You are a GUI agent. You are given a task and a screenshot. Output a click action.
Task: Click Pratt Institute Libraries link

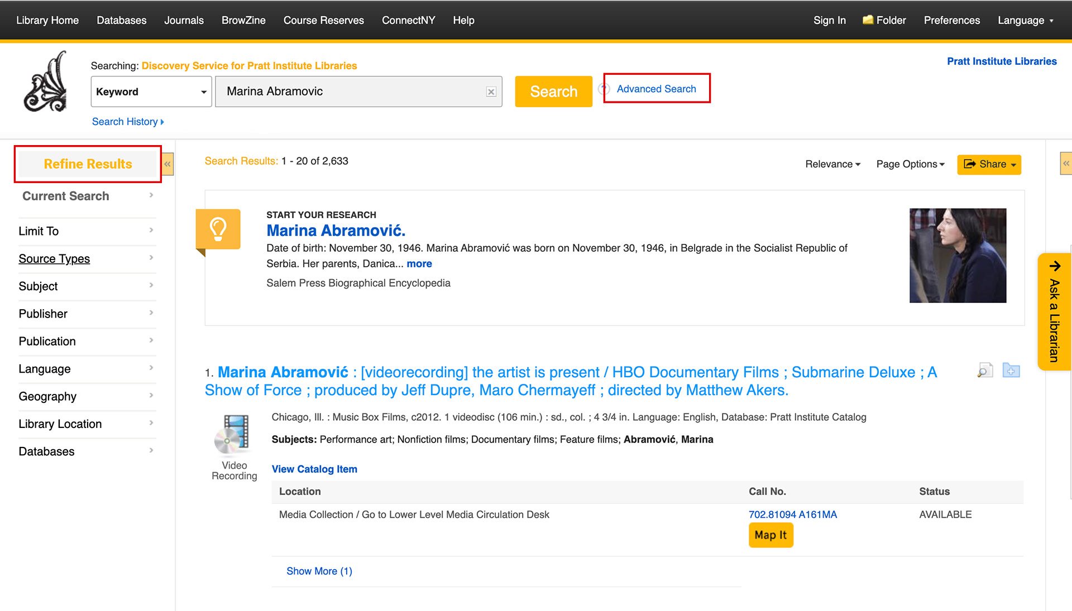click(x=1002, y=61)
